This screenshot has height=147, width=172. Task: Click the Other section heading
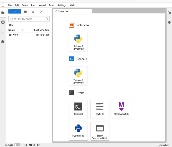pyautogui.click(x=80, y=93)
